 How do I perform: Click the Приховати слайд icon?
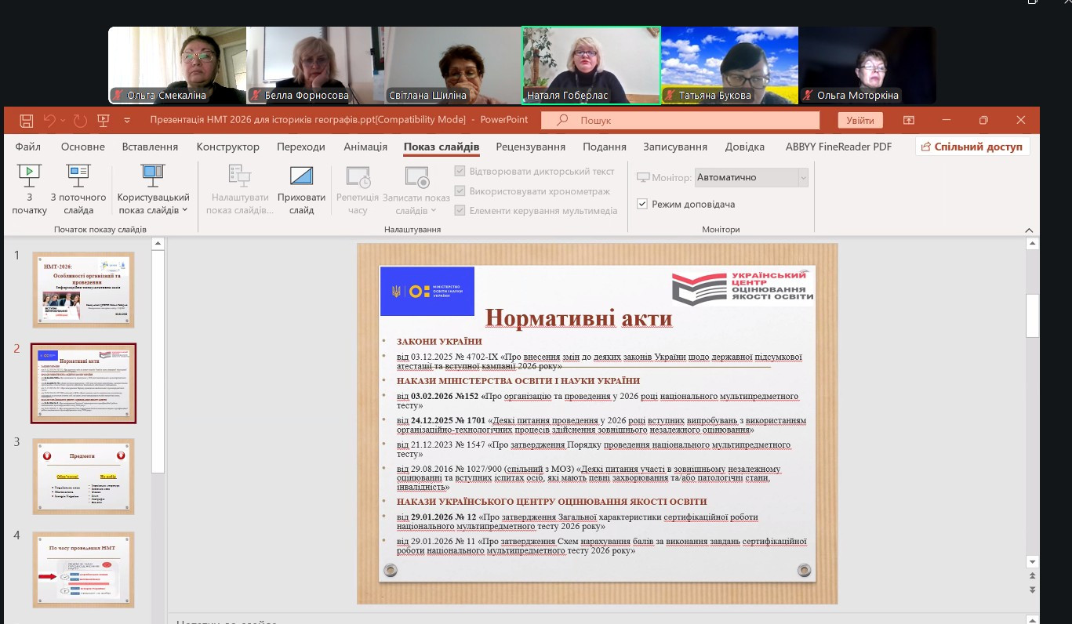[301, 176]
